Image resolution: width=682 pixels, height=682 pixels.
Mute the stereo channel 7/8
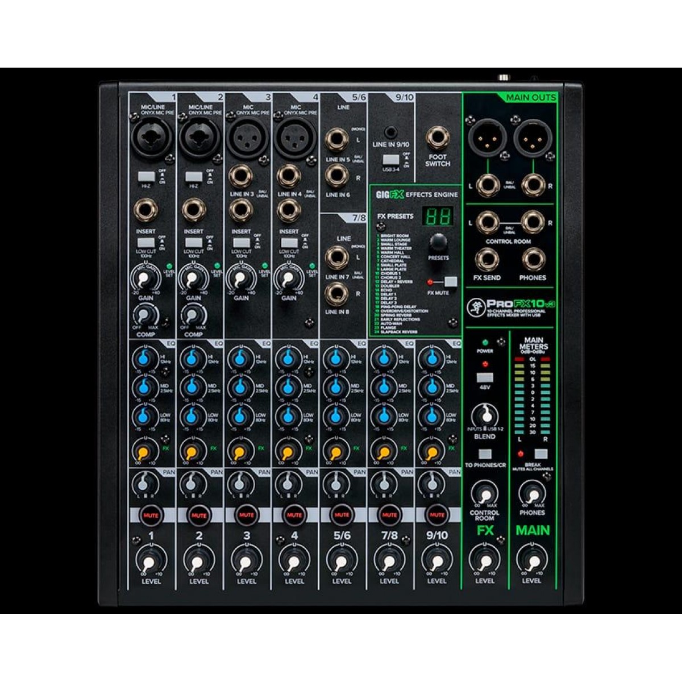pos(390,515)
